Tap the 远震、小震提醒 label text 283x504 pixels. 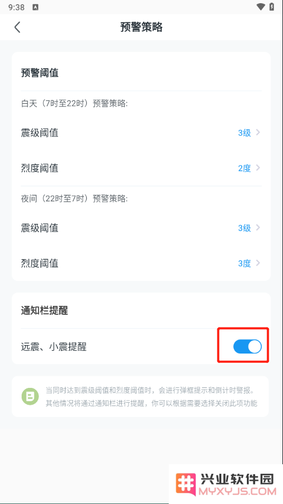pos(54,347)
